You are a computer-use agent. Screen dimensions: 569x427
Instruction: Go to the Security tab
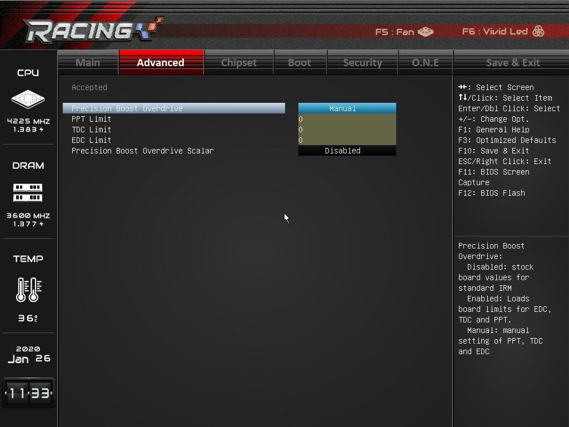tap(362, 62)
